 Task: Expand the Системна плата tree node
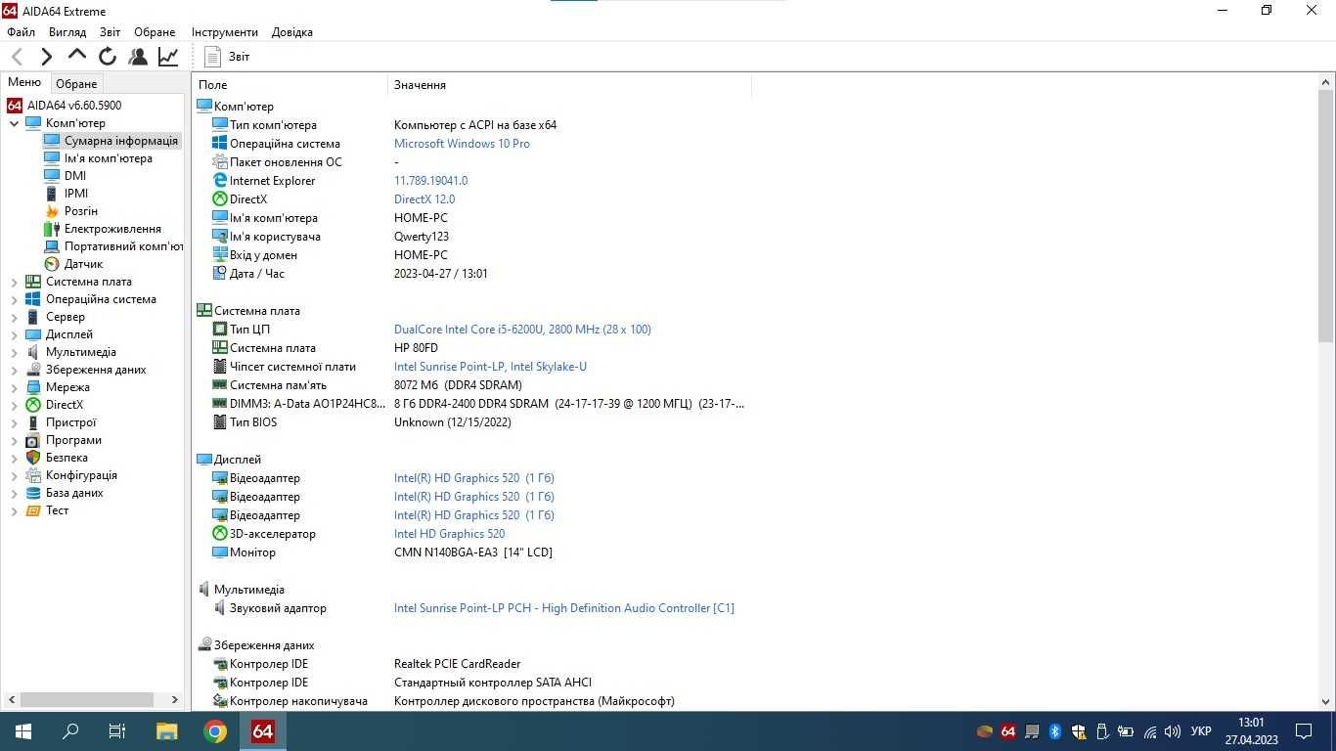tap(14, 282)
